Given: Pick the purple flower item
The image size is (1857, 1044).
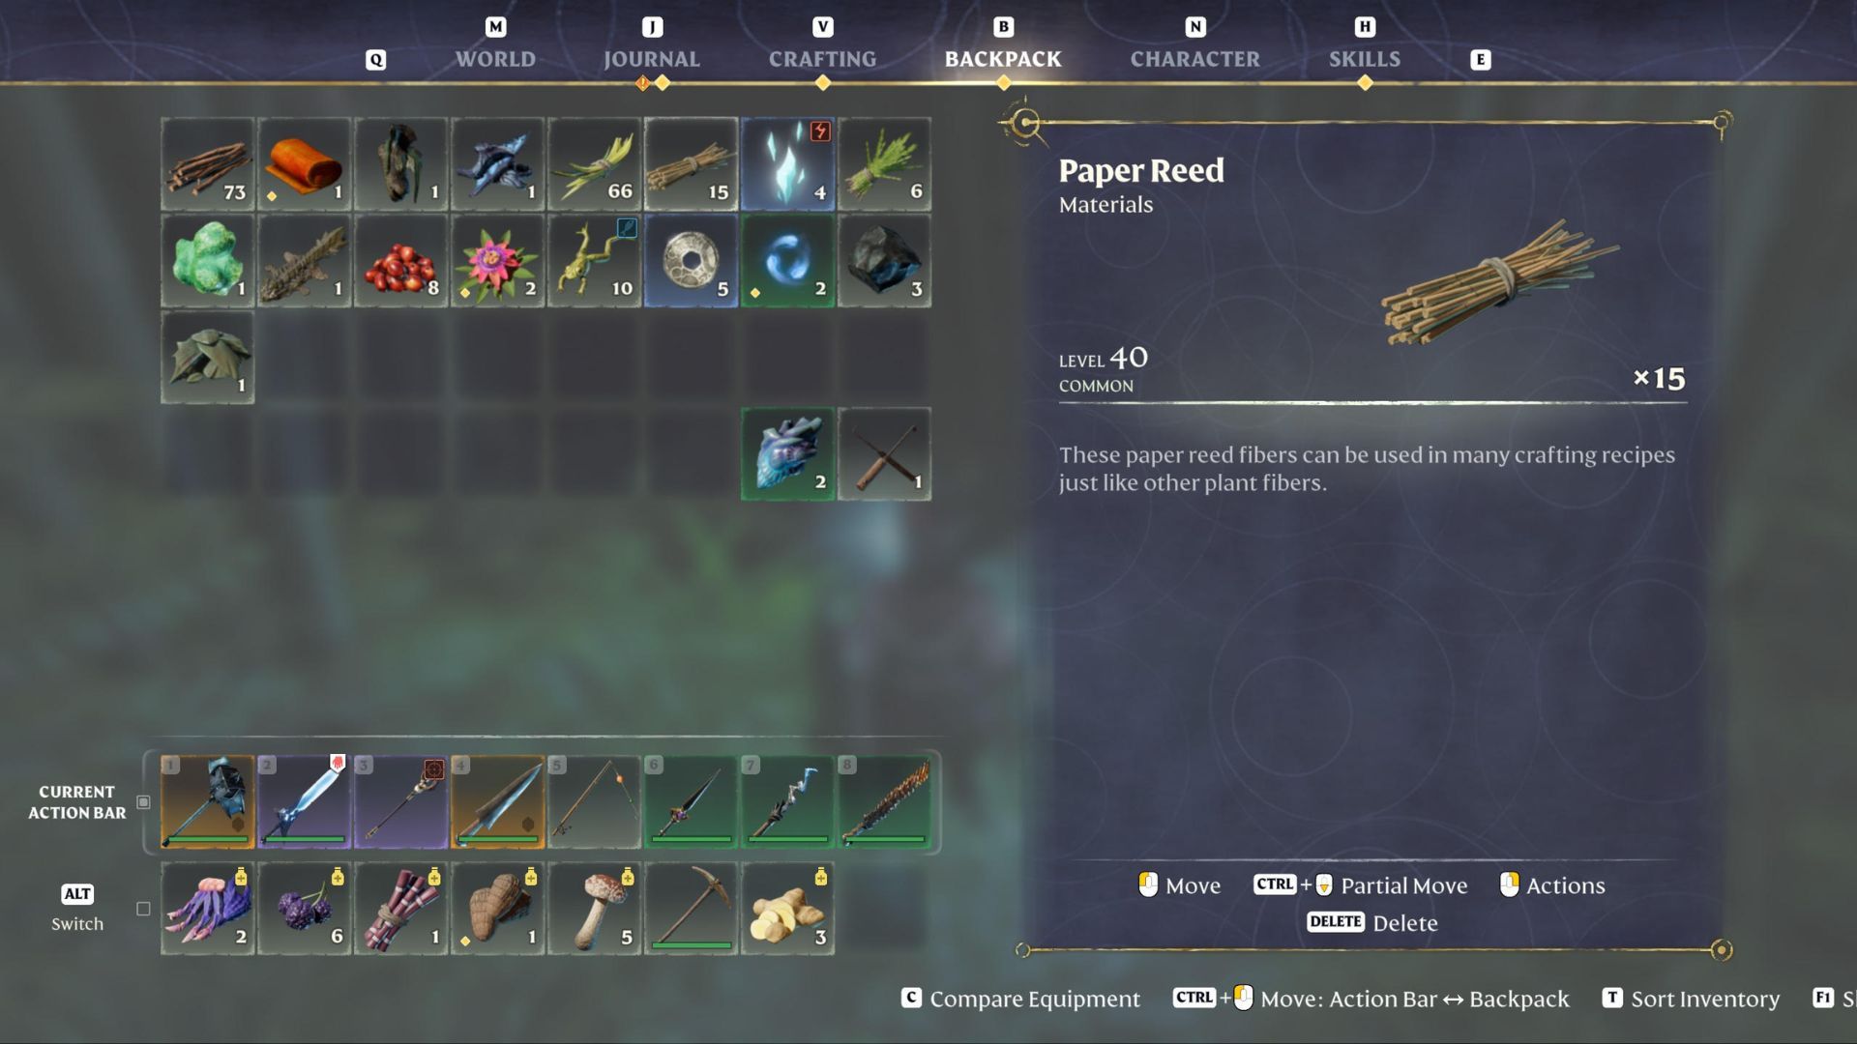Looking at the screenshot, I should 497,261.
